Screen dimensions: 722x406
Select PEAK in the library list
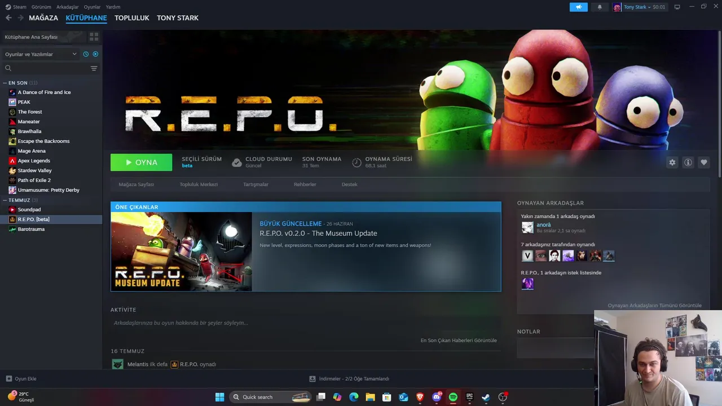pos(24,102)
